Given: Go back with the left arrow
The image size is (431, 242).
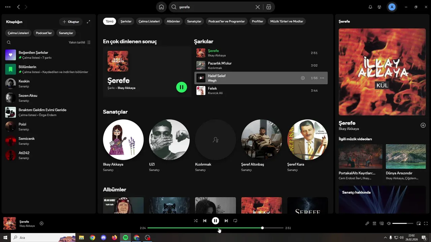Looking at the screenshot, I should pyautogui.click(x=19, y=7).
